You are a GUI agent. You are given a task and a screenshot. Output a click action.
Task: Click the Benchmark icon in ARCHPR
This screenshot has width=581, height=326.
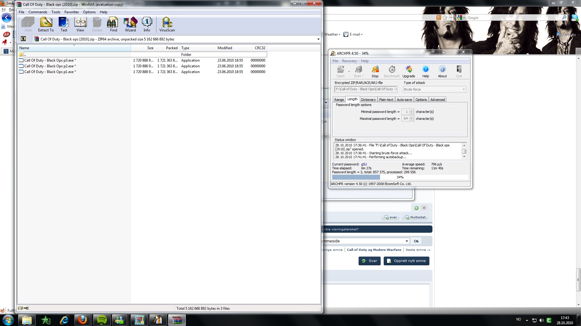click(x=392, y=72)
